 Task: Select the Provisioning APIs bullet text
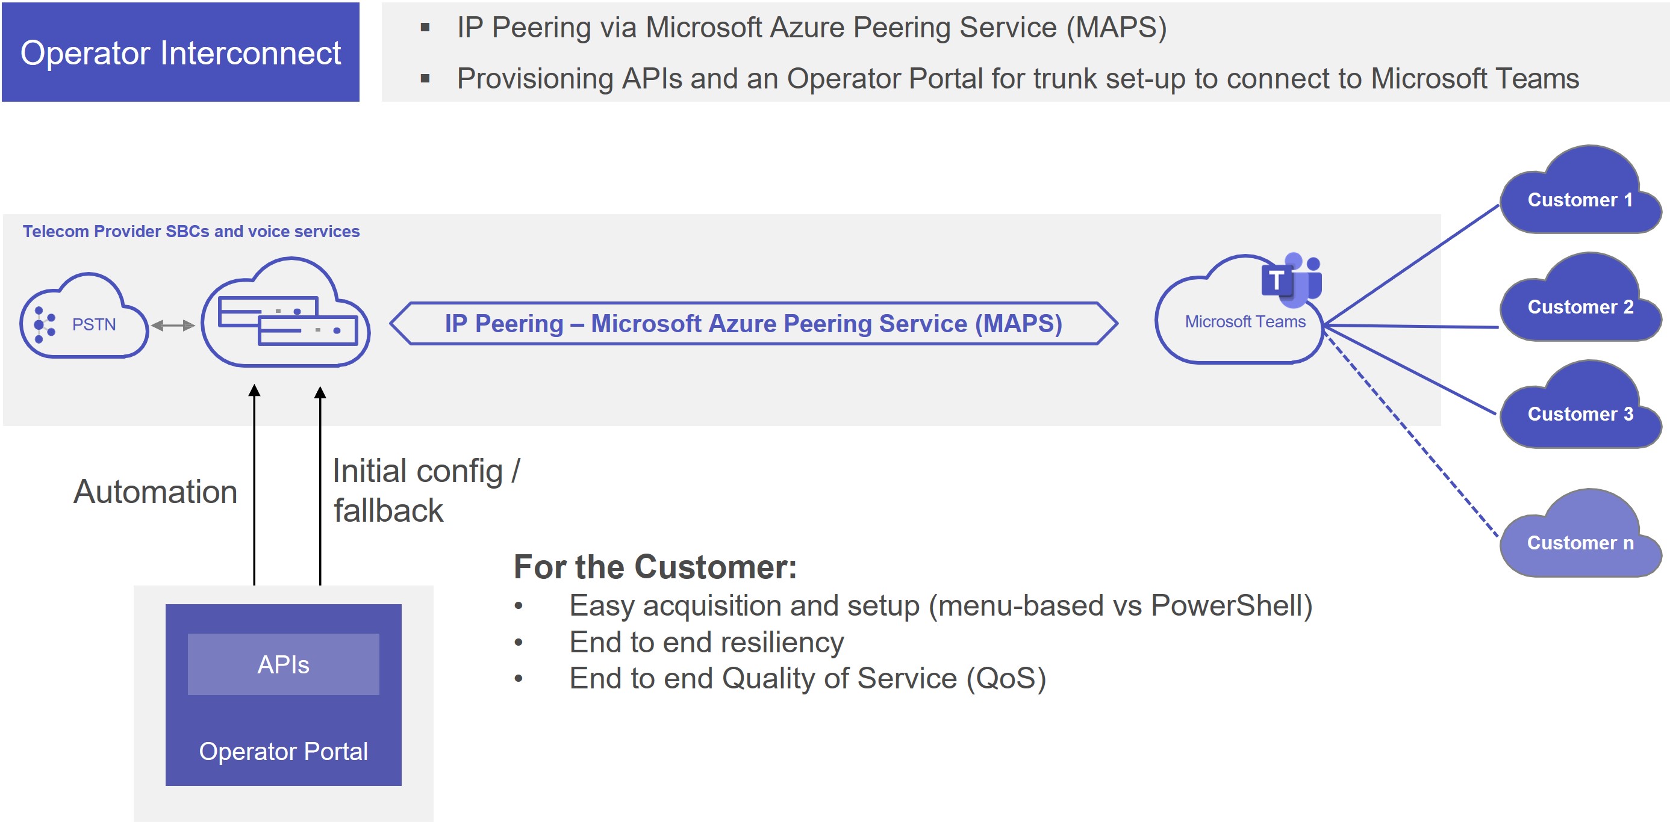pyautogui.click(x=1018, y=78)
